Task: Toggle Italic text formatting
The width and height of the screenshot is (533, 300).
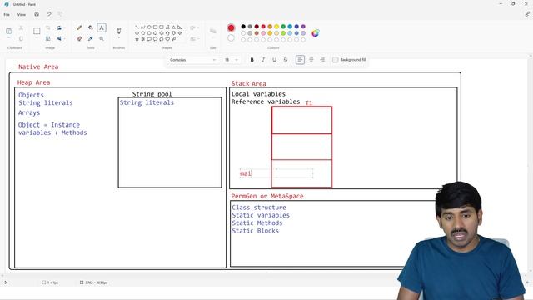Action: click(263, 60)
